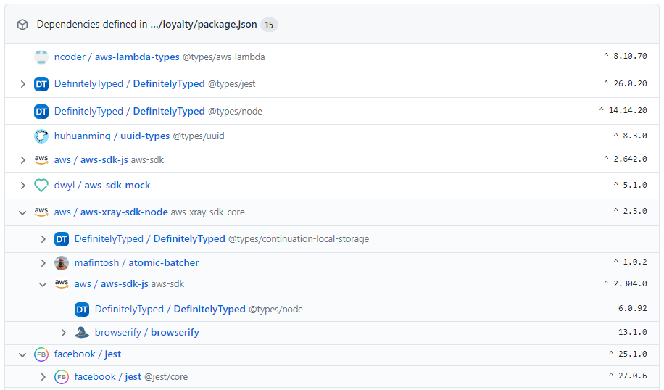Open the jest repo link at ^ 25.1.0
664x390 pixels.
click(112, 354)
